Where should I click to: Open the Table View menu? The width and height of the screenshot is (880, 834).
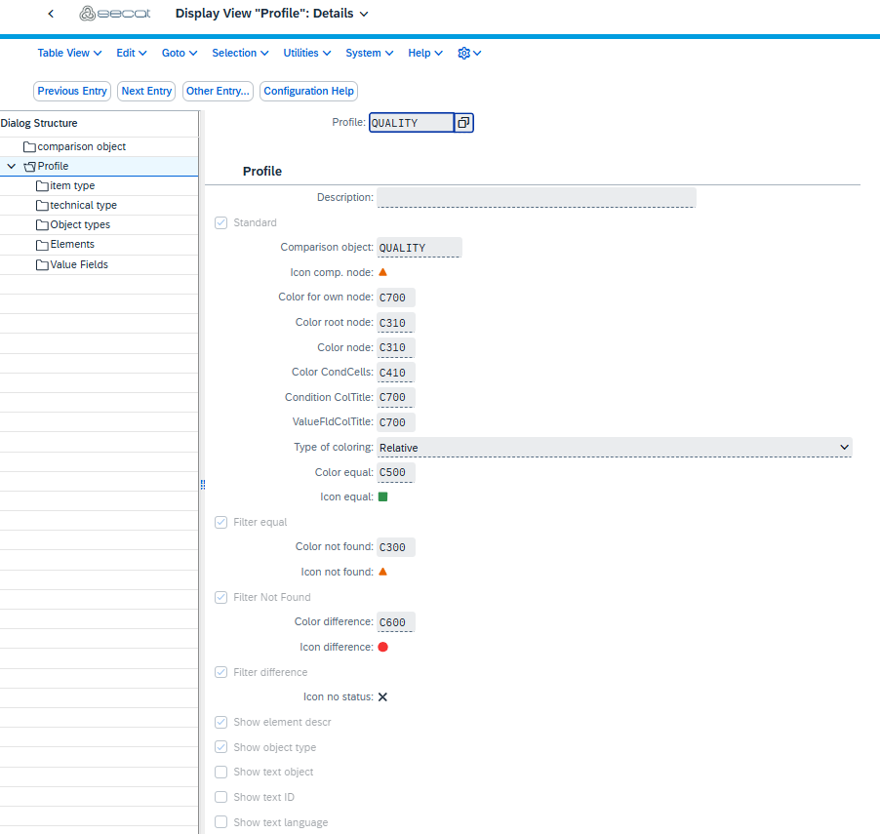(69, 53)
